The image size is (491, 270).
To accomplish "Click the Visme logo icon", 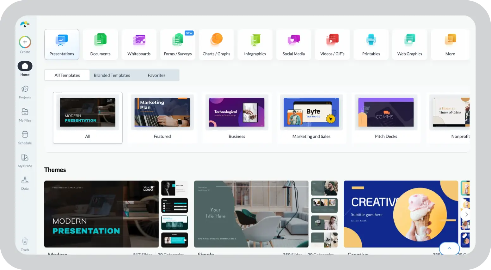I will pyautogui.click(x=25, y=24).
